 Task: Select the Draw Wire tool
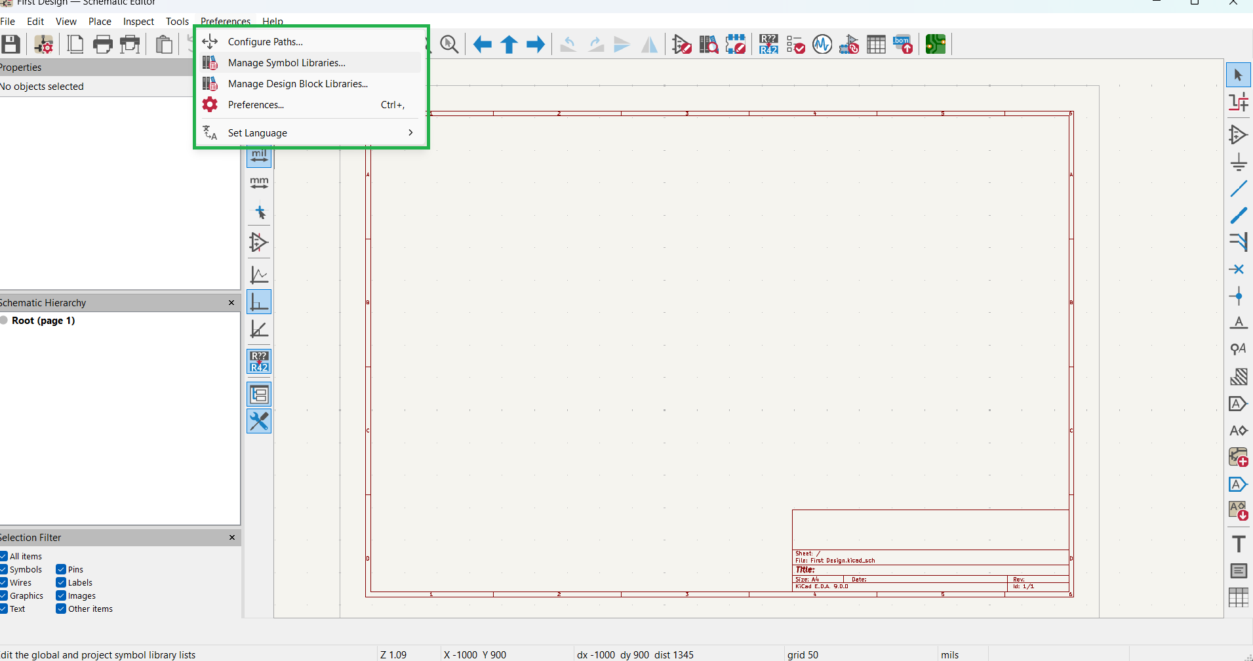(x=1239, y=189)
